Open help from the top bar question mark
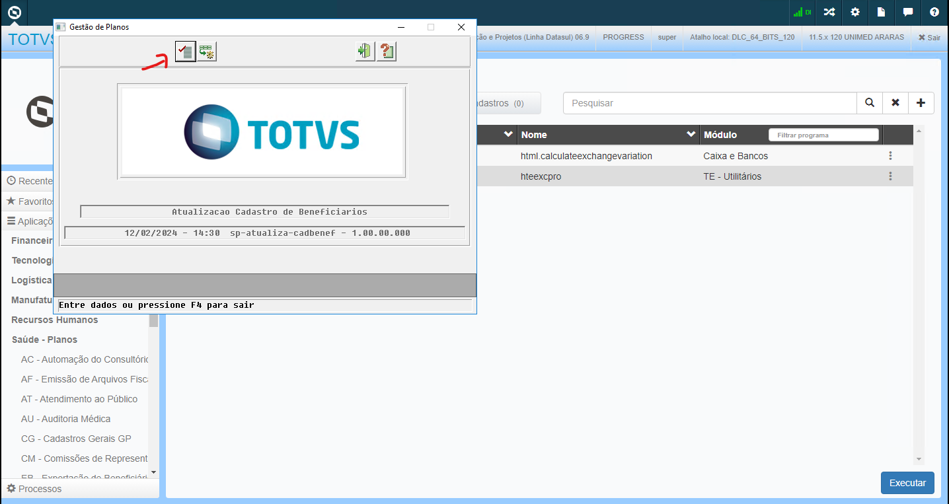This screenshot has width=949, height=504. pos(934,12)
